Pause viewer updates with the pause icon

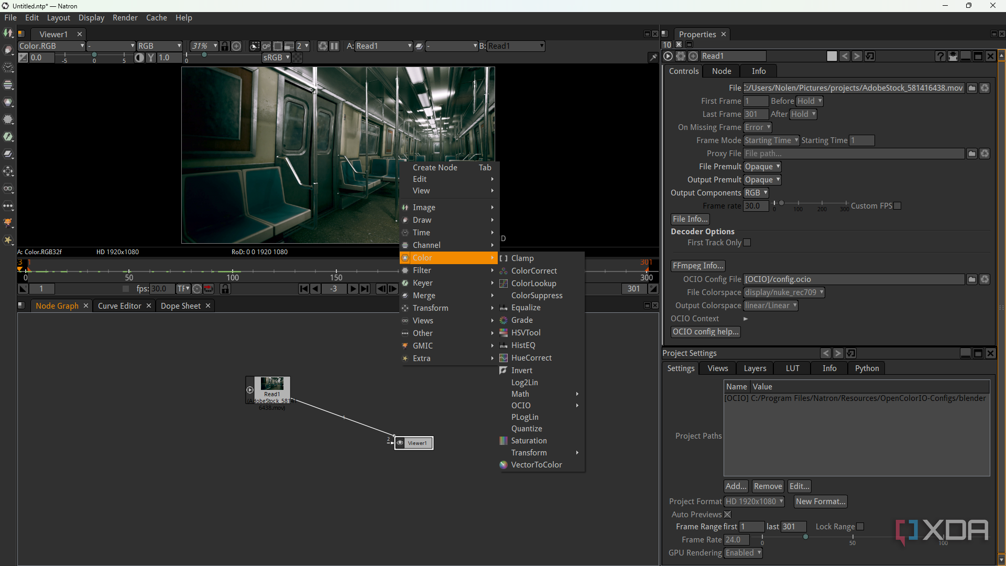click(334, 46)
